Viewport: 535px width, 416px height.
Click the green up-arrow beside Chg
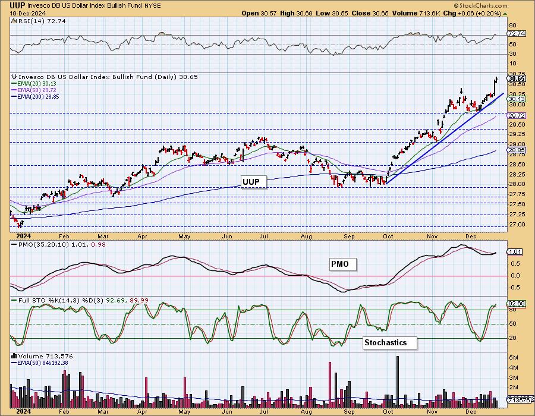point(505,14)
